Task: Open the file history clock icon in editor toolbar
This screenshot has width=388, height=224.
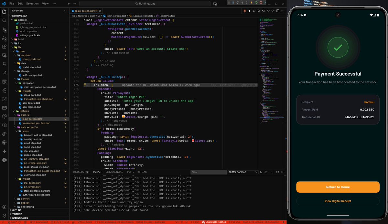Action: (x=254, y=11)
